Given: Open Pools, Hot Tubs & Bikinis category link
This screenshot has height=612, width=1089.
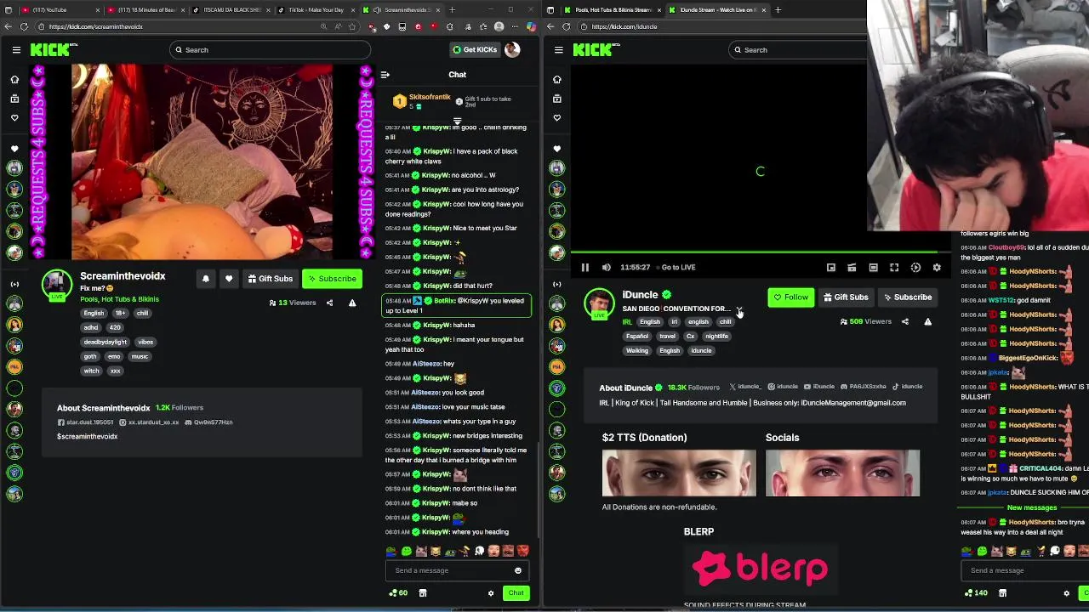Looking at the screenshot, I should click(x=119, y=299).
